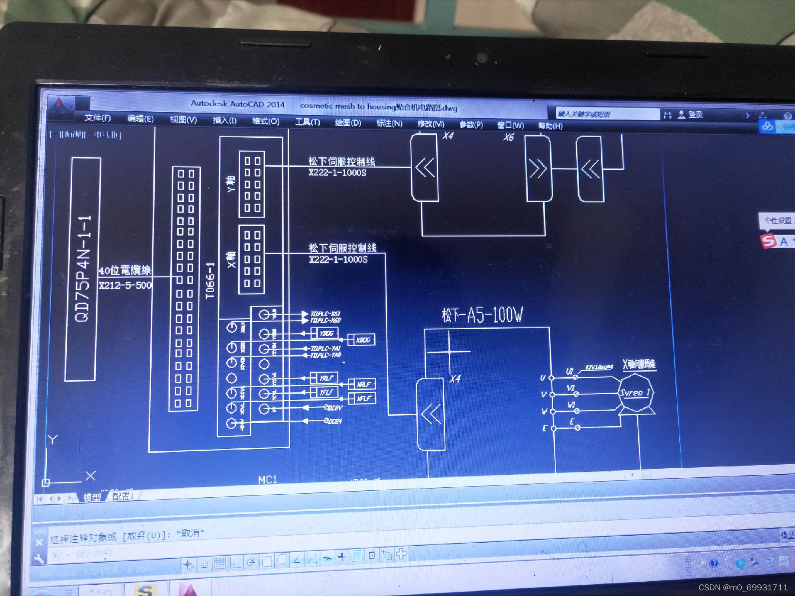Viewport: 795px width, 596px height.
Task: Select the MC1 text in drawing
Action: coord(267,479)
